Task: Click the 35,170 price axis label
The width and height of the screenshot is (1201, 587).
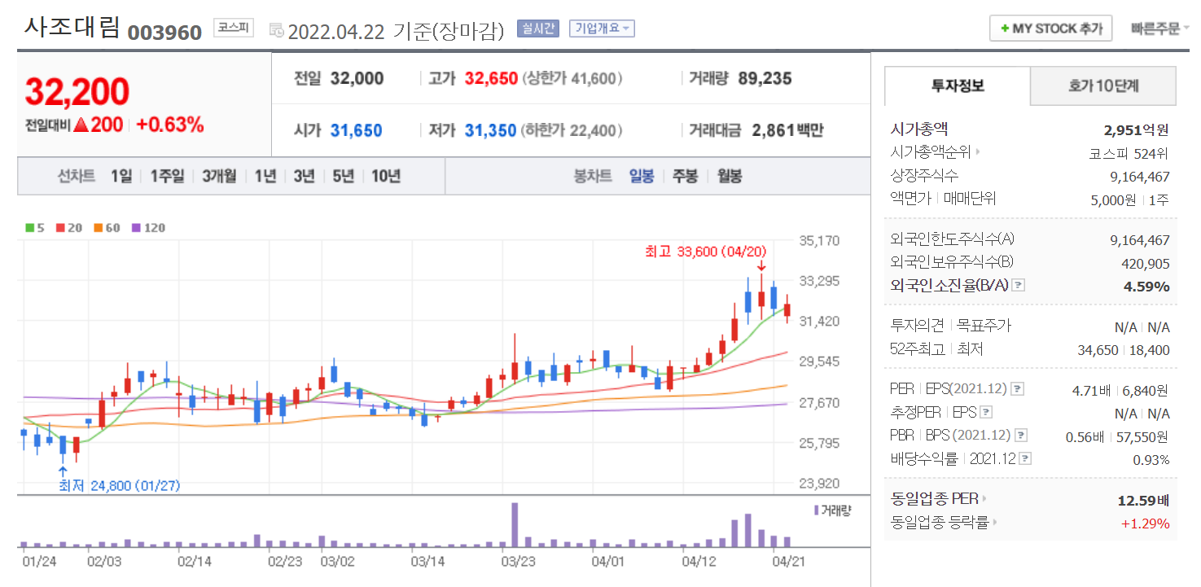Action: tap(819, 241)
